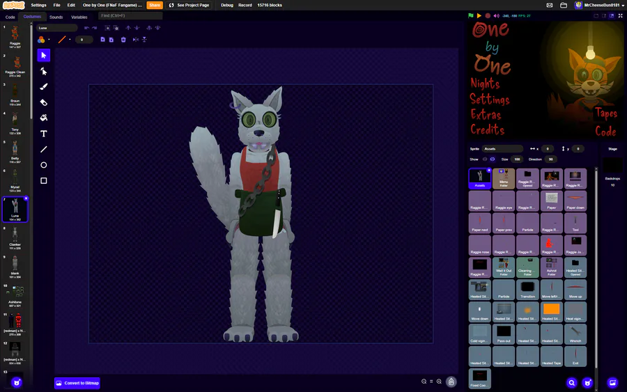Open the MrCheeseBun8181 account dropdown
The width and height of the screenshot is (627, 392).
[599, 5]
